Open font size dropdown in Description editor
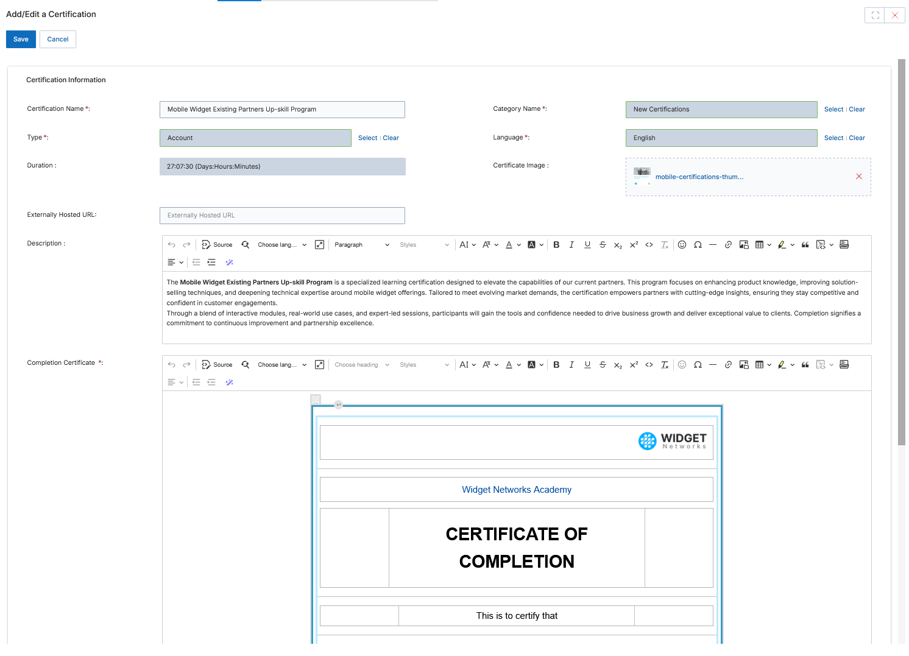 [x=468, y=245]
